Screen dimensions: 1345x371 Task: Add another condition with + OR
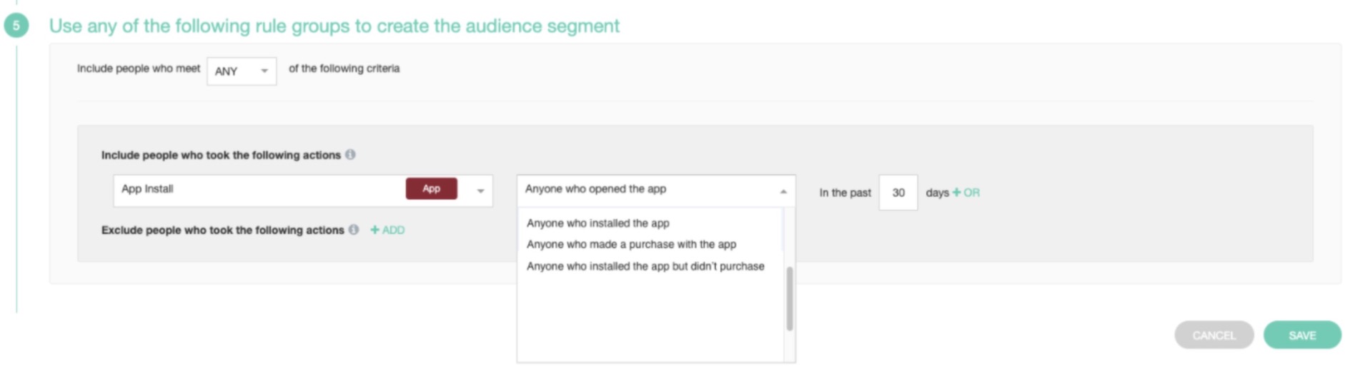966,193
